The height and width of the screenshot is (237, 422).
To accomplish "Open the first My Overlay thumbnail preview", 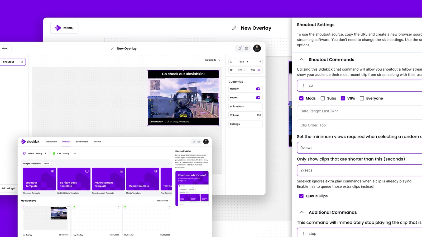I will pos(45,218).
